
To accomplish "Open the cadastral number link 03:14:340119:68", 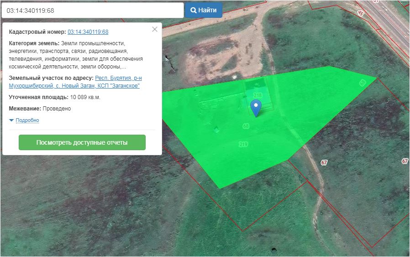I will click(88, 32).
